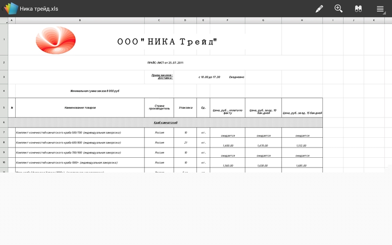Select the 'Ежедневно' cell
Image resolution: width=392 pixels, height=245 pixels.
tap(237, 77)
